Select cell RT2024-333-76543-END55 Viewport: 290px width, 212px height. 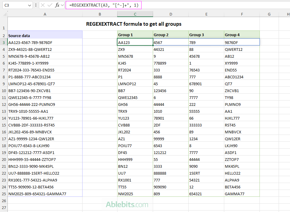coord(45,70)
